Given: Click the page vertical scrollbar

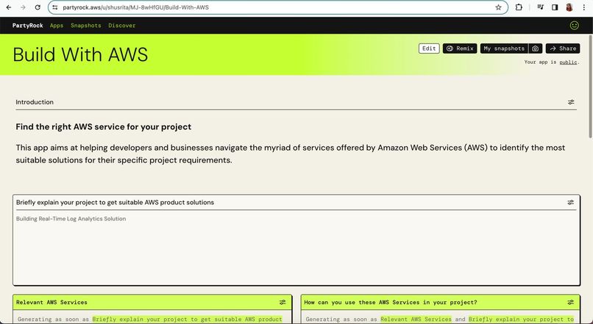Looking at the screenshot, I should 590,87.
